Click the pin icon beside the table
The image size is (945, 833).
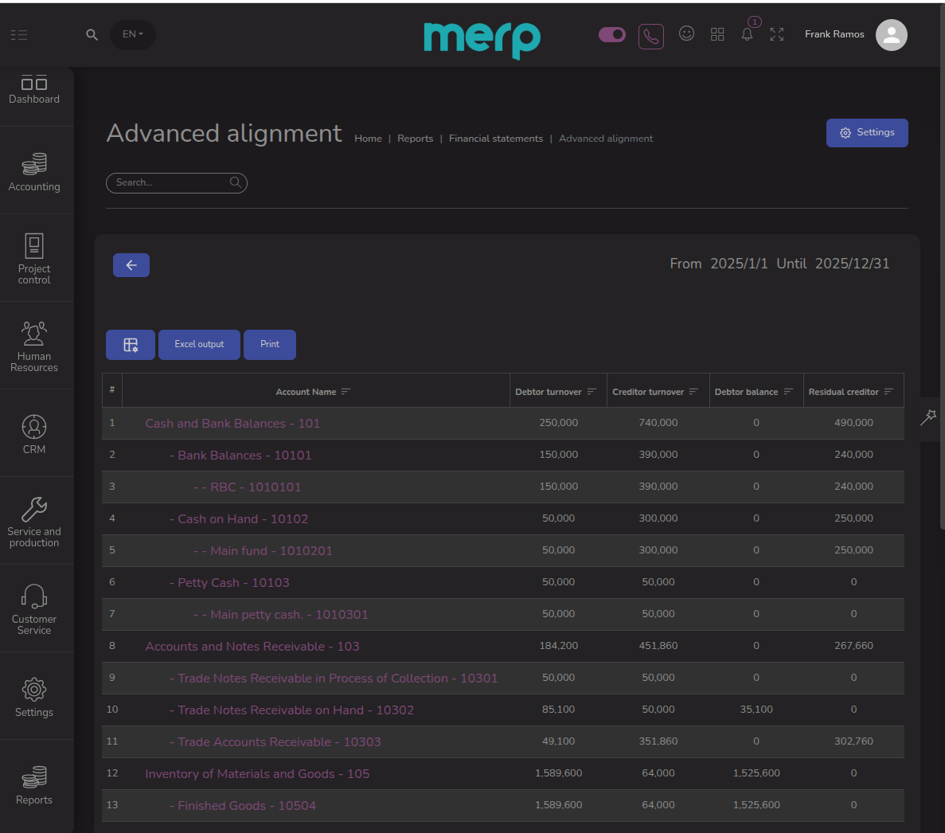pyautogui.click(x=928, y=417)
